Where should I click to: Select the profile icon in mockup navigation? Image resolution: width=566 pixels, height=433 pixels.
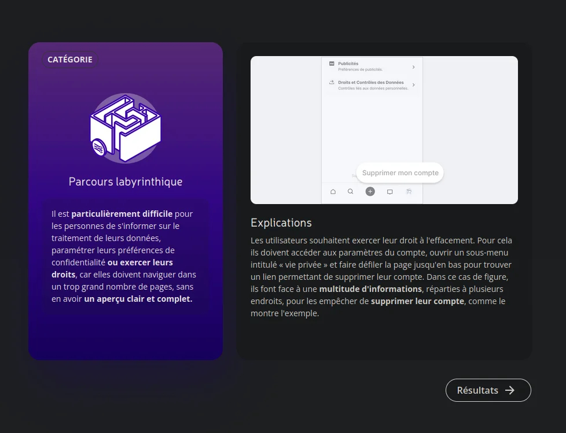(409, 191)
